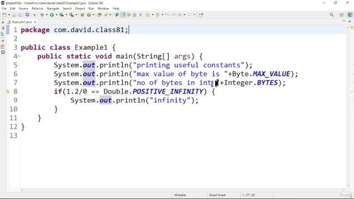
Task: Click the Debug bug icon
Action: tap(42, 15)
